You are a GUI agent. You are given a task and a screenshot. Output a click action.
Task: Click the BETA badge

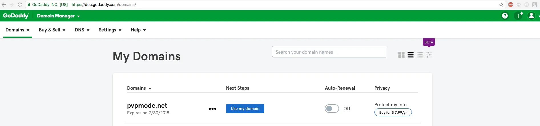coord(429,42)
